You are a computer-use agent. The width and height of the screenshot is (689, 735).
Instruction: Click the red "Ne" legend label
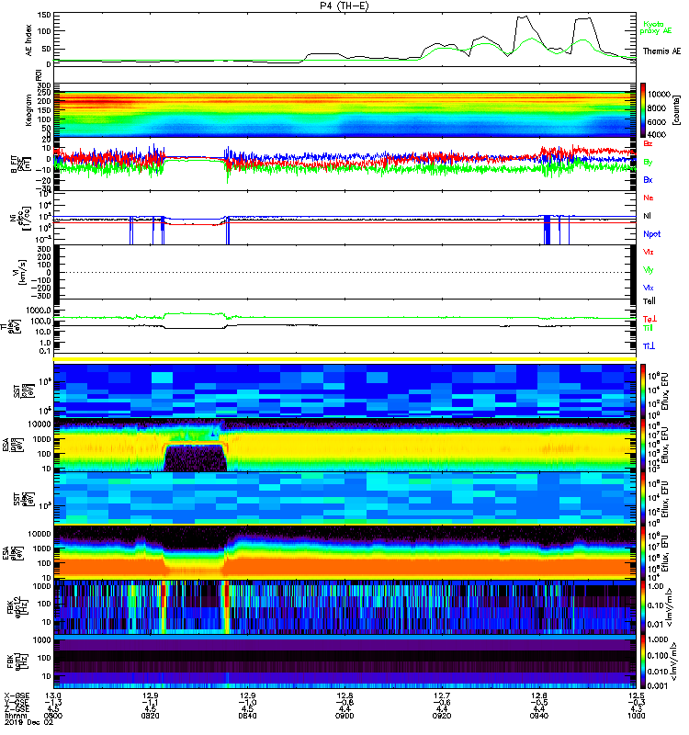click(649, 198)
